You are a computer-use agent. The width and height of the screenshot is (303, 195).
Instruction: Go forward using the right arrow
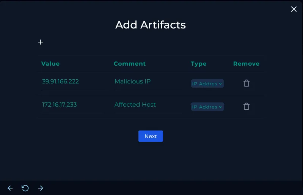[41, 188]
